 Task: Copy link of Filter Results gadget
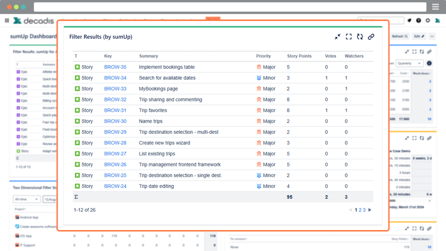tap(371, 37)
